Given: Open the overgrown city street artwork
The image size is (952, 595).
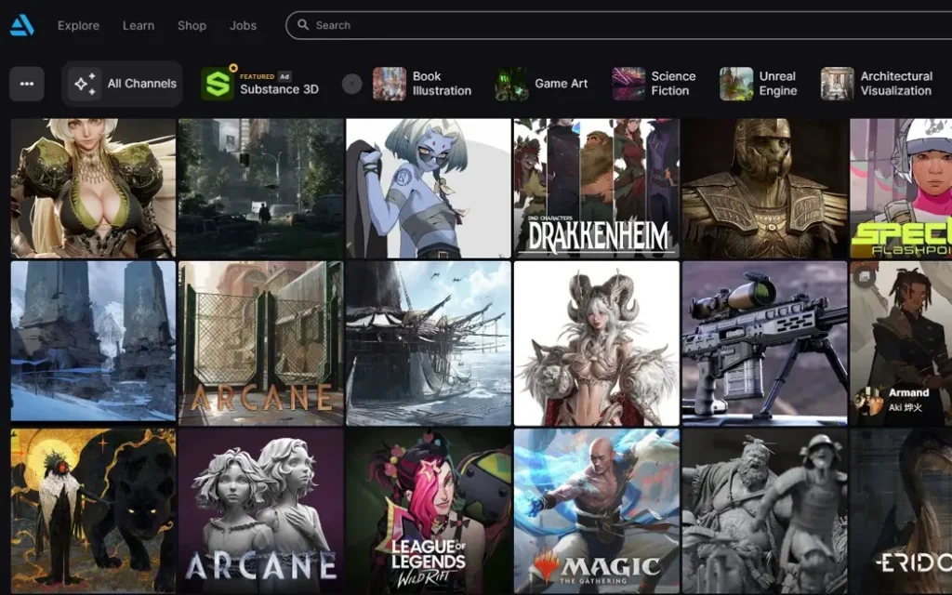Looking at the screenshot, I should click(x=260, y=188).
